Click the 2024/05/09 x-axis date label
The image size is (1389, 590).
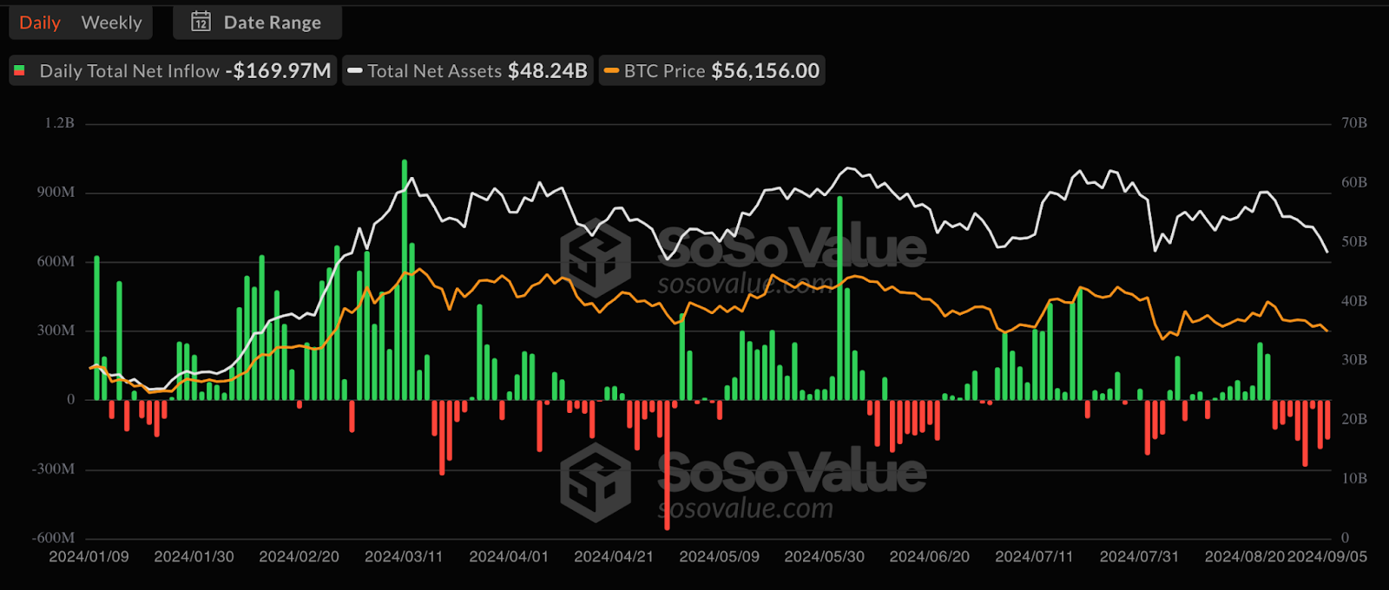click(719, 557)
